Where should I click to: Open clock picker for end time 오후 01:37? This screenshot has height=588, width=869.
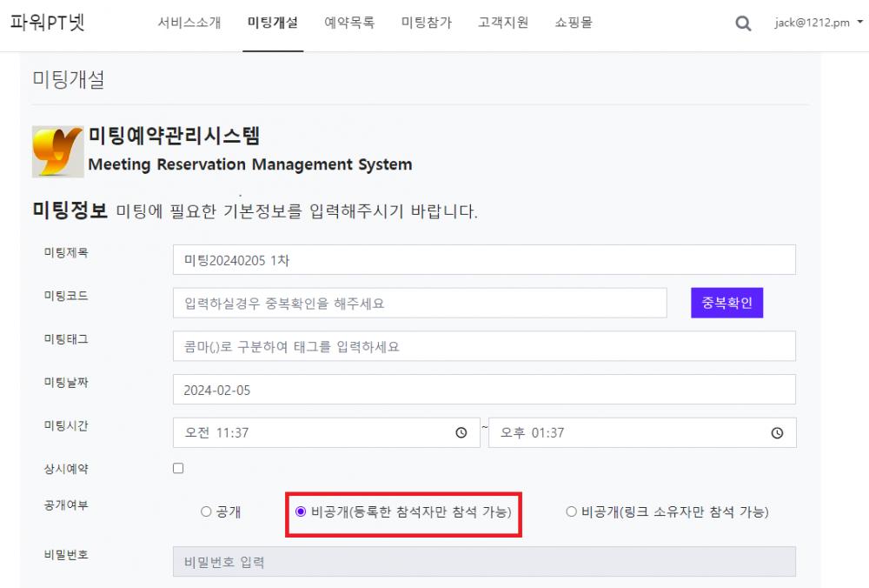[777, 432]
